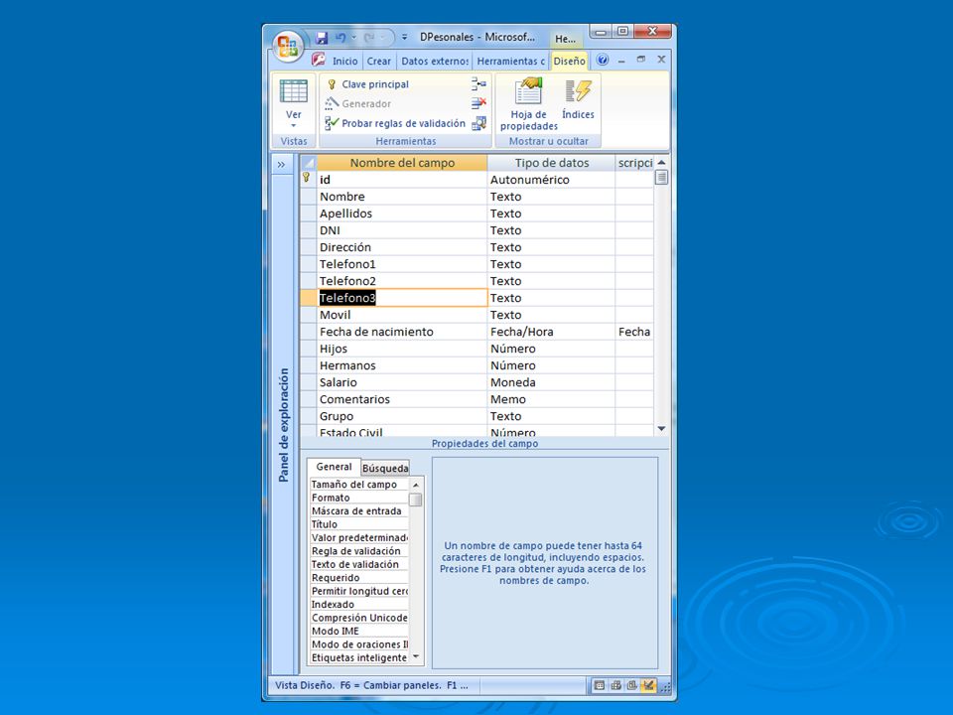Click the Generador builder button

point(358,104)
